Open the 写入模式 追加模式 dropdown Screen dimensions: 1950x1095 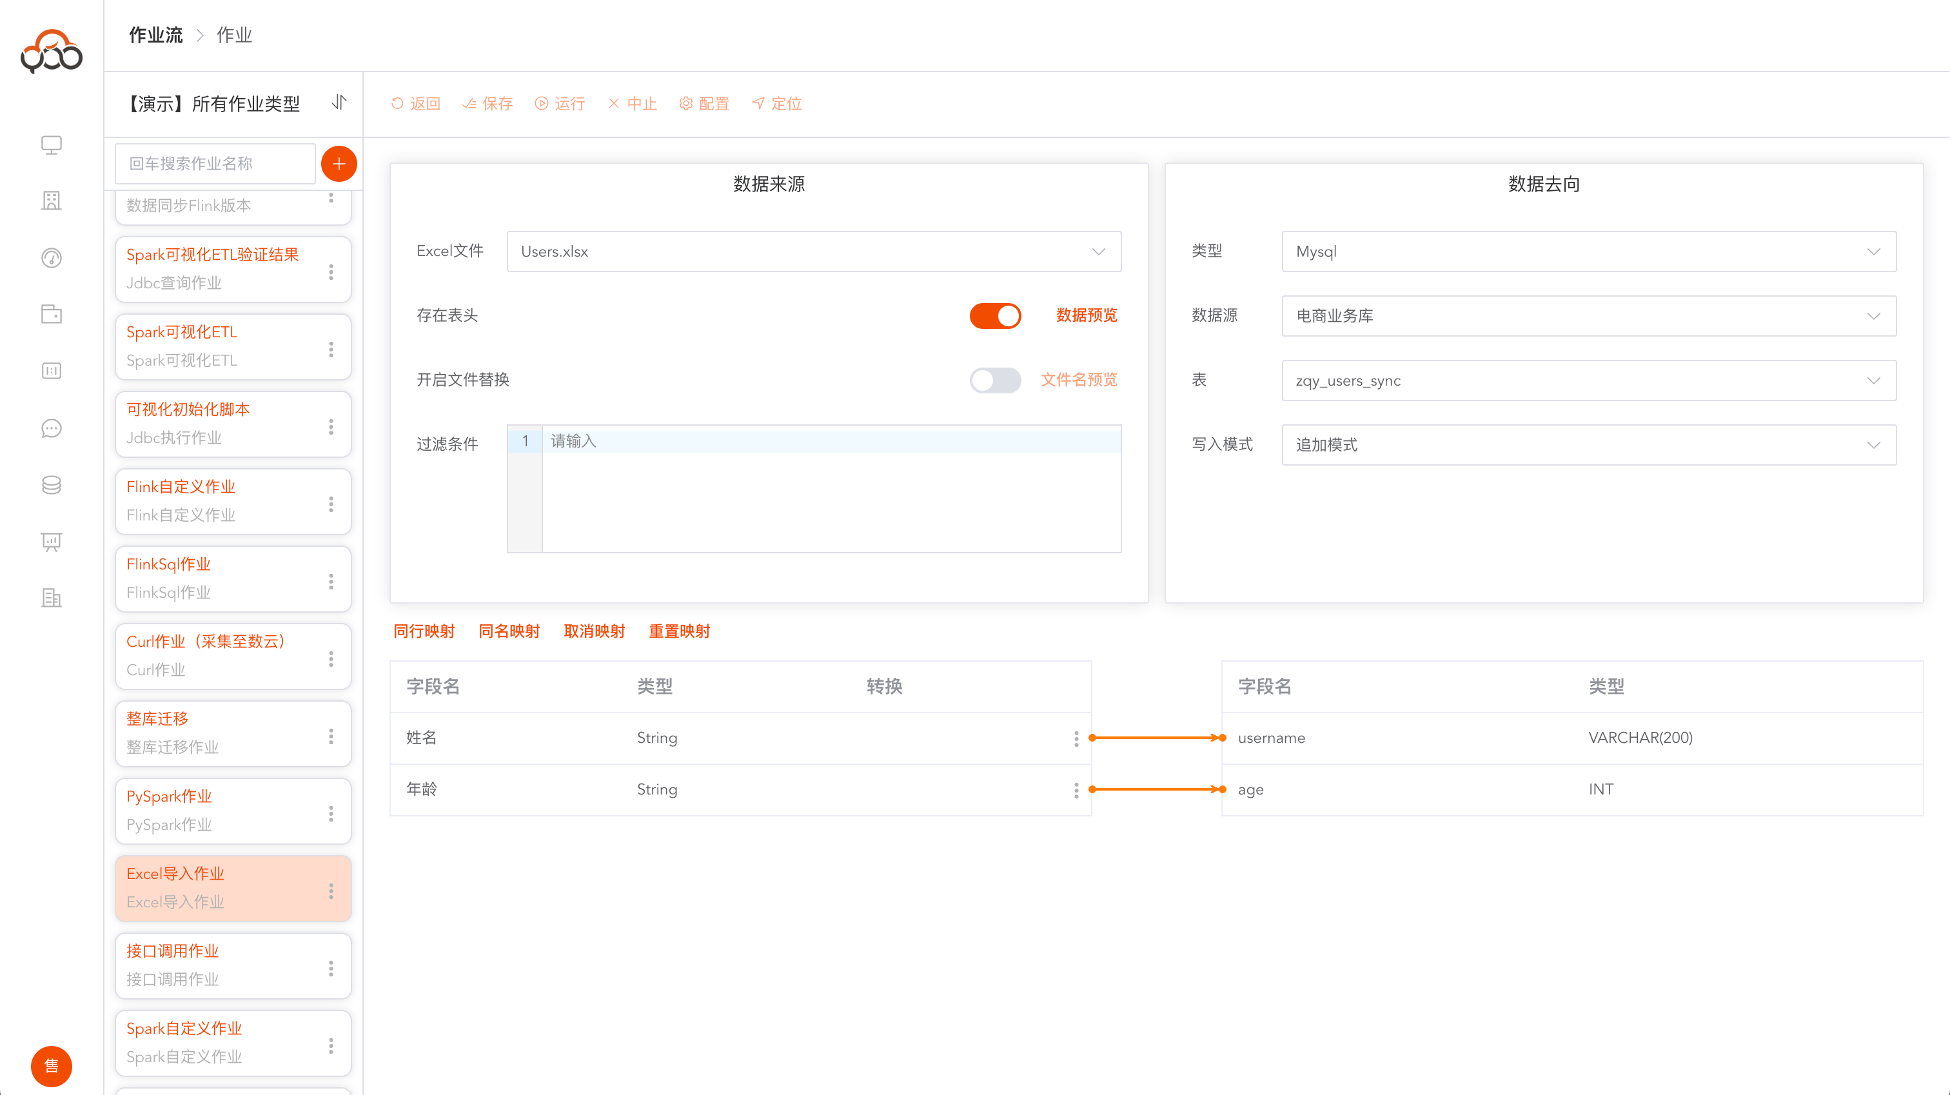1588,444
